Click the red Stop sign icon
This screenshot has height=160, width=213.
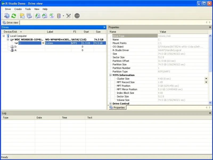77,16
